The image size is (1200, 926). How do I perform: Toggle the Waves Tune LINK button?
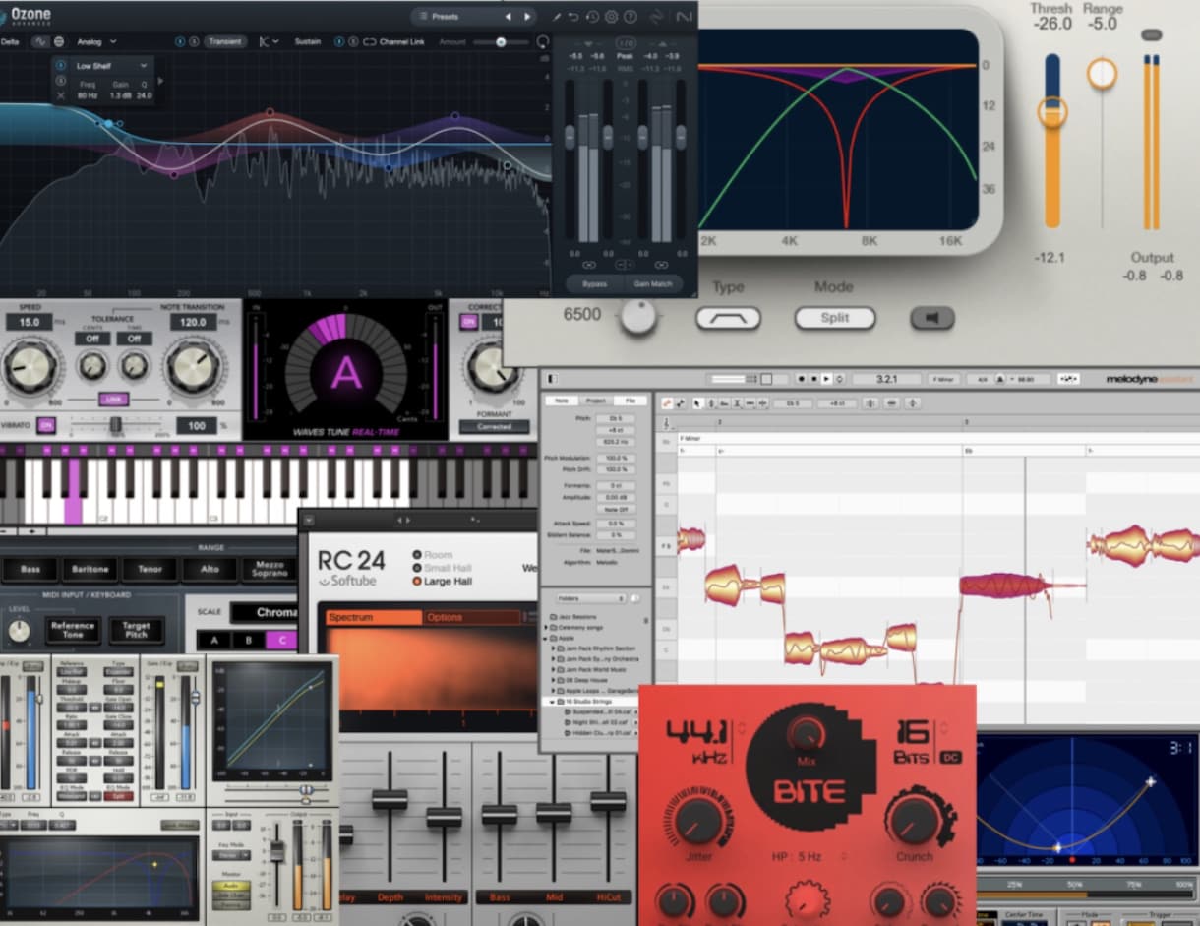[113, 400]
